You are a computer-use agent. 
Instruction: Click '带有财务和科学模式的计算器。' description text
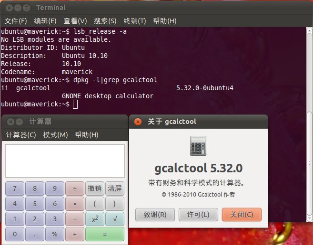pos(197,183)
